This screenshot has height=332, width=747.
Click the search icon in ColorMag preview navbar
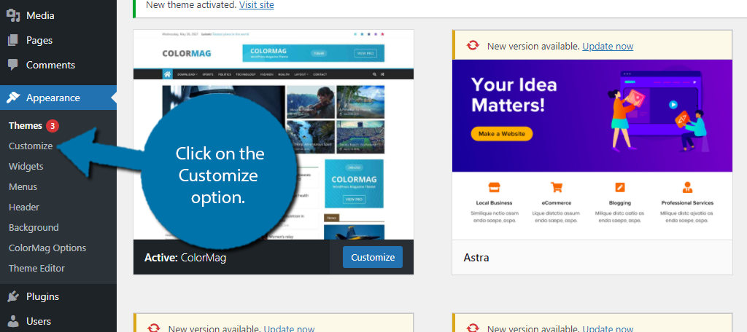coord(374,75)
